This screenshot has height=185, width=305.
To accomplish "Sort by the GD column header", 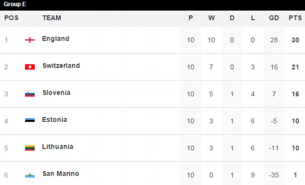I will point(274,18).
